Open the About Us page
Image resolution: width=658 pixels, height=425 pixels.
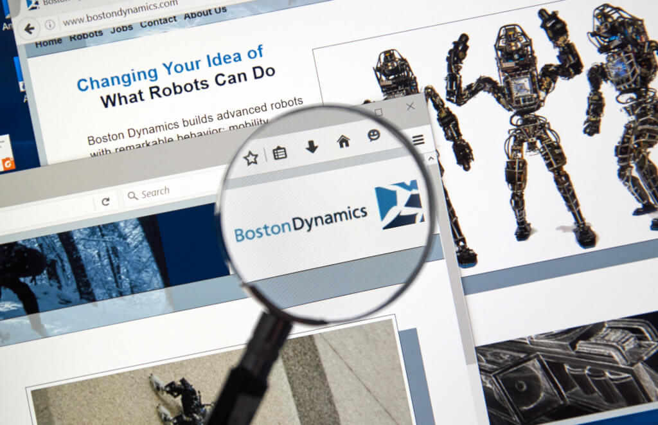205,12
